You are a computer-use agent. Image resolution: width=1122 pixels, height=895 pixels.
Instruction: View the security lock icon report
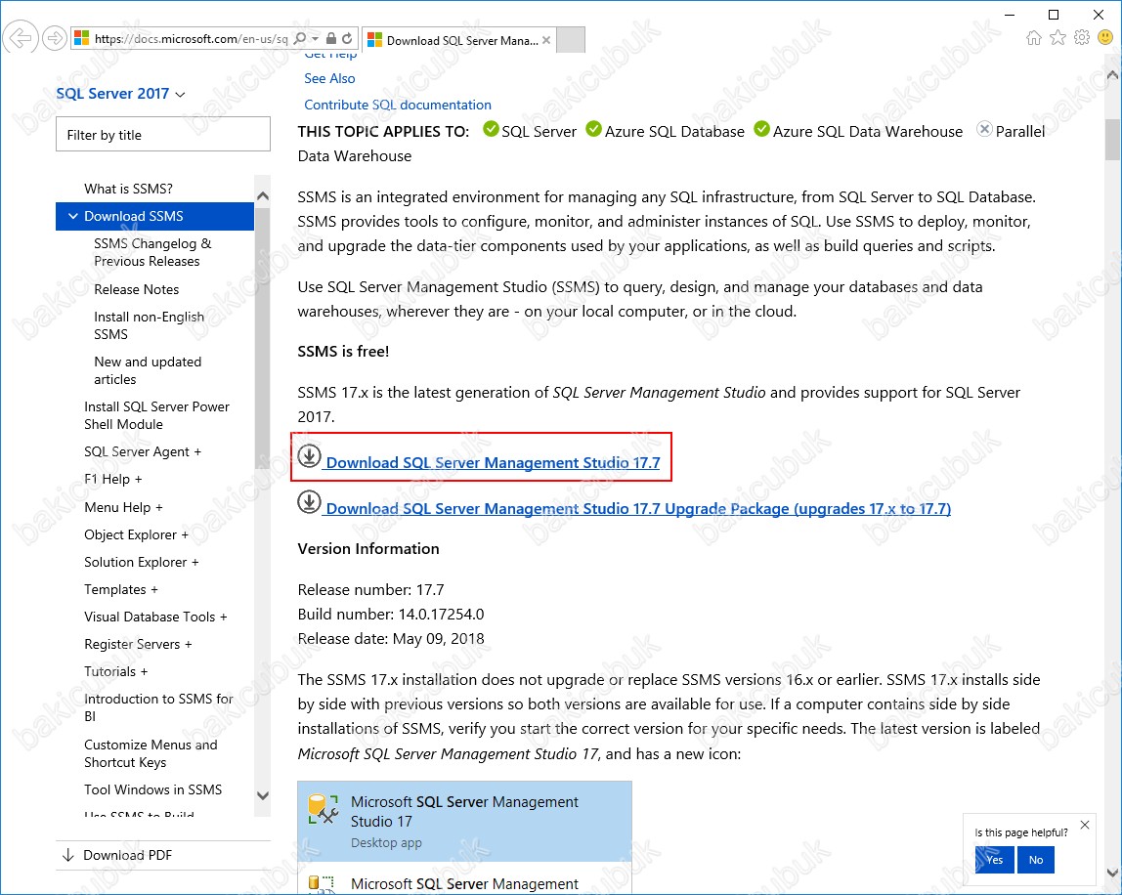tap(331, 39)
